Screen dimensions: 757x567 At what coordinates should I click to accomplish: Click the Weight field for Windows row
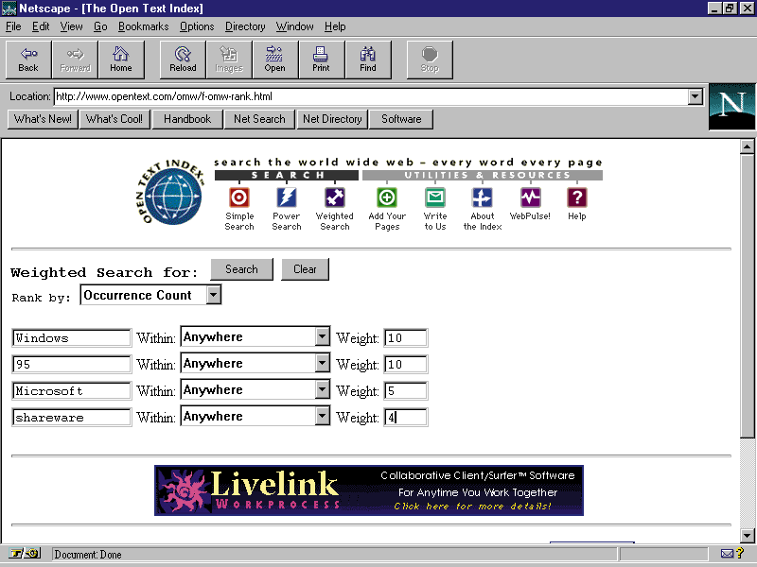(406, 337)
